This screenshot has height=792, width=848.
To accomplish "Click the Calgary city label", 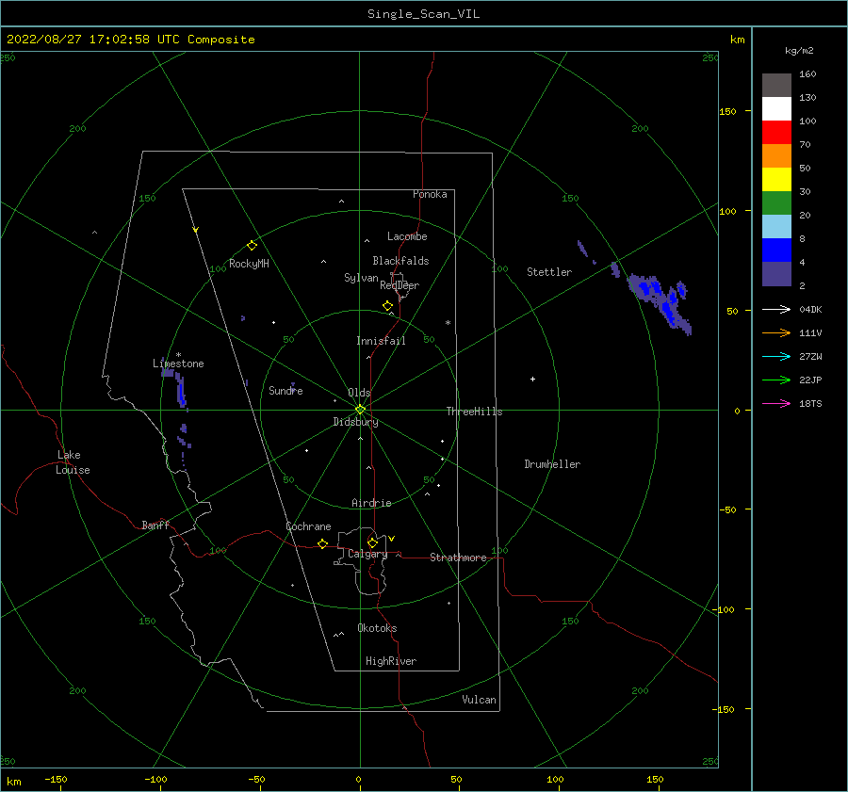I will (x=367, y=554).
